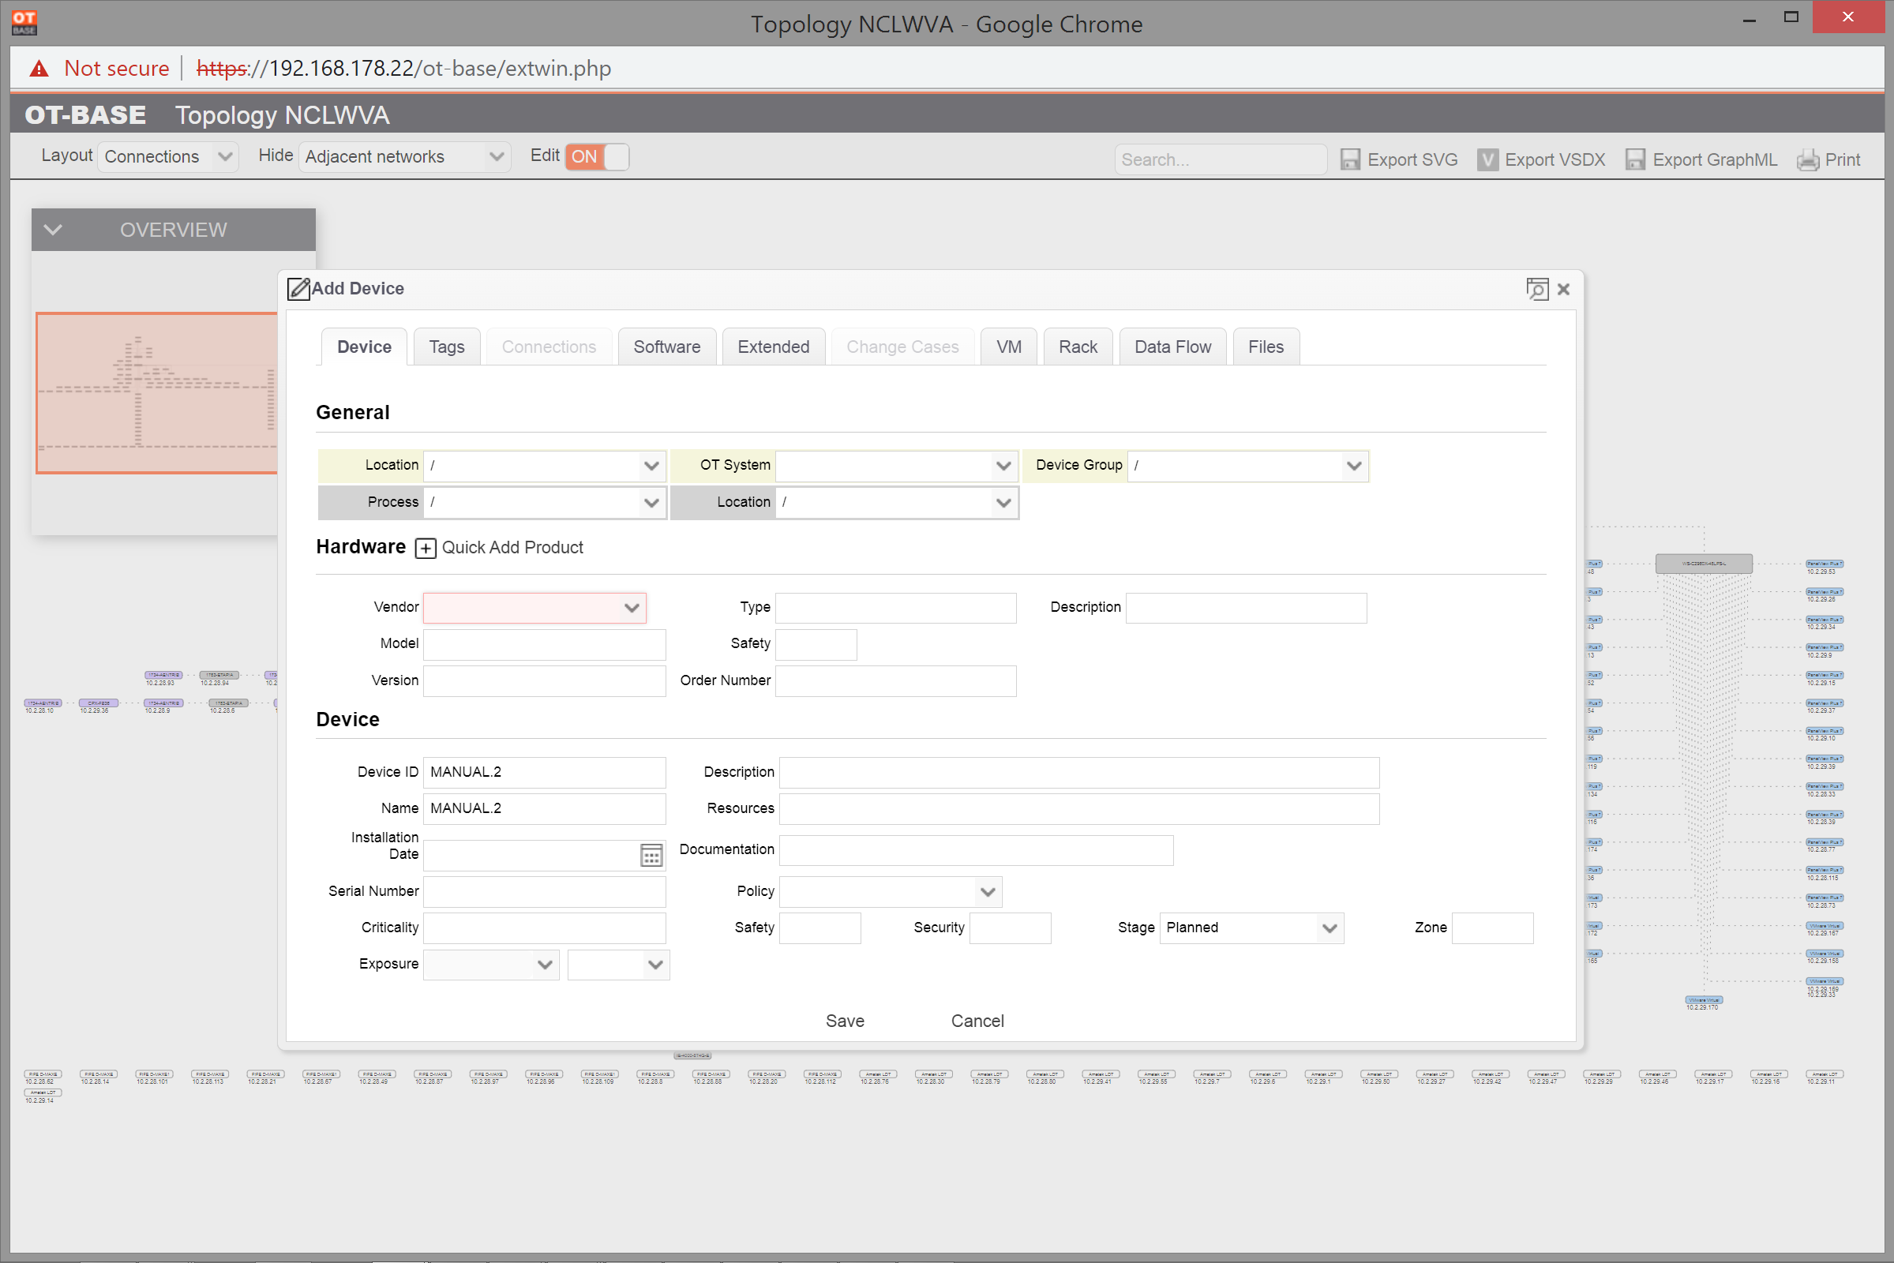This screenshot has width=1894, height=1263.
Task: Click the Model input field
Action: tap(544, 644)
